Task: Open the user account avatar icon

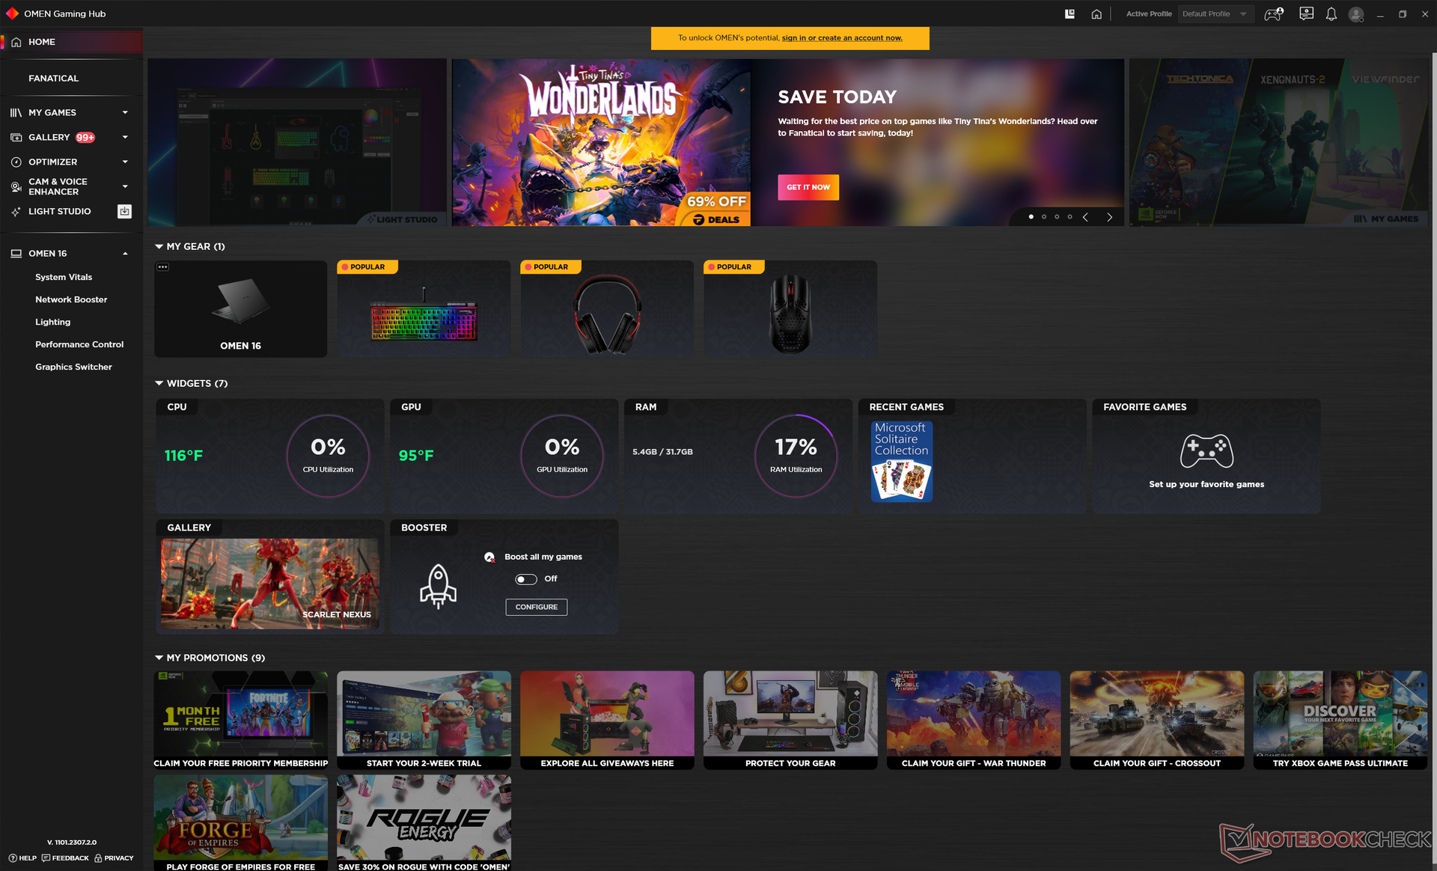Action: pos(1355,14)
